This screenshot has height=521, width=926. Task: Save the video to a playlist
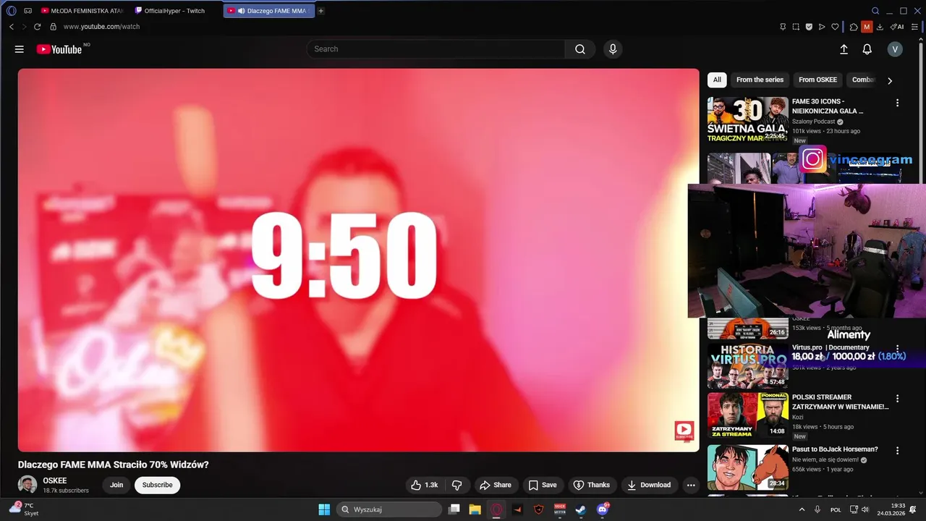coord(543,485)
